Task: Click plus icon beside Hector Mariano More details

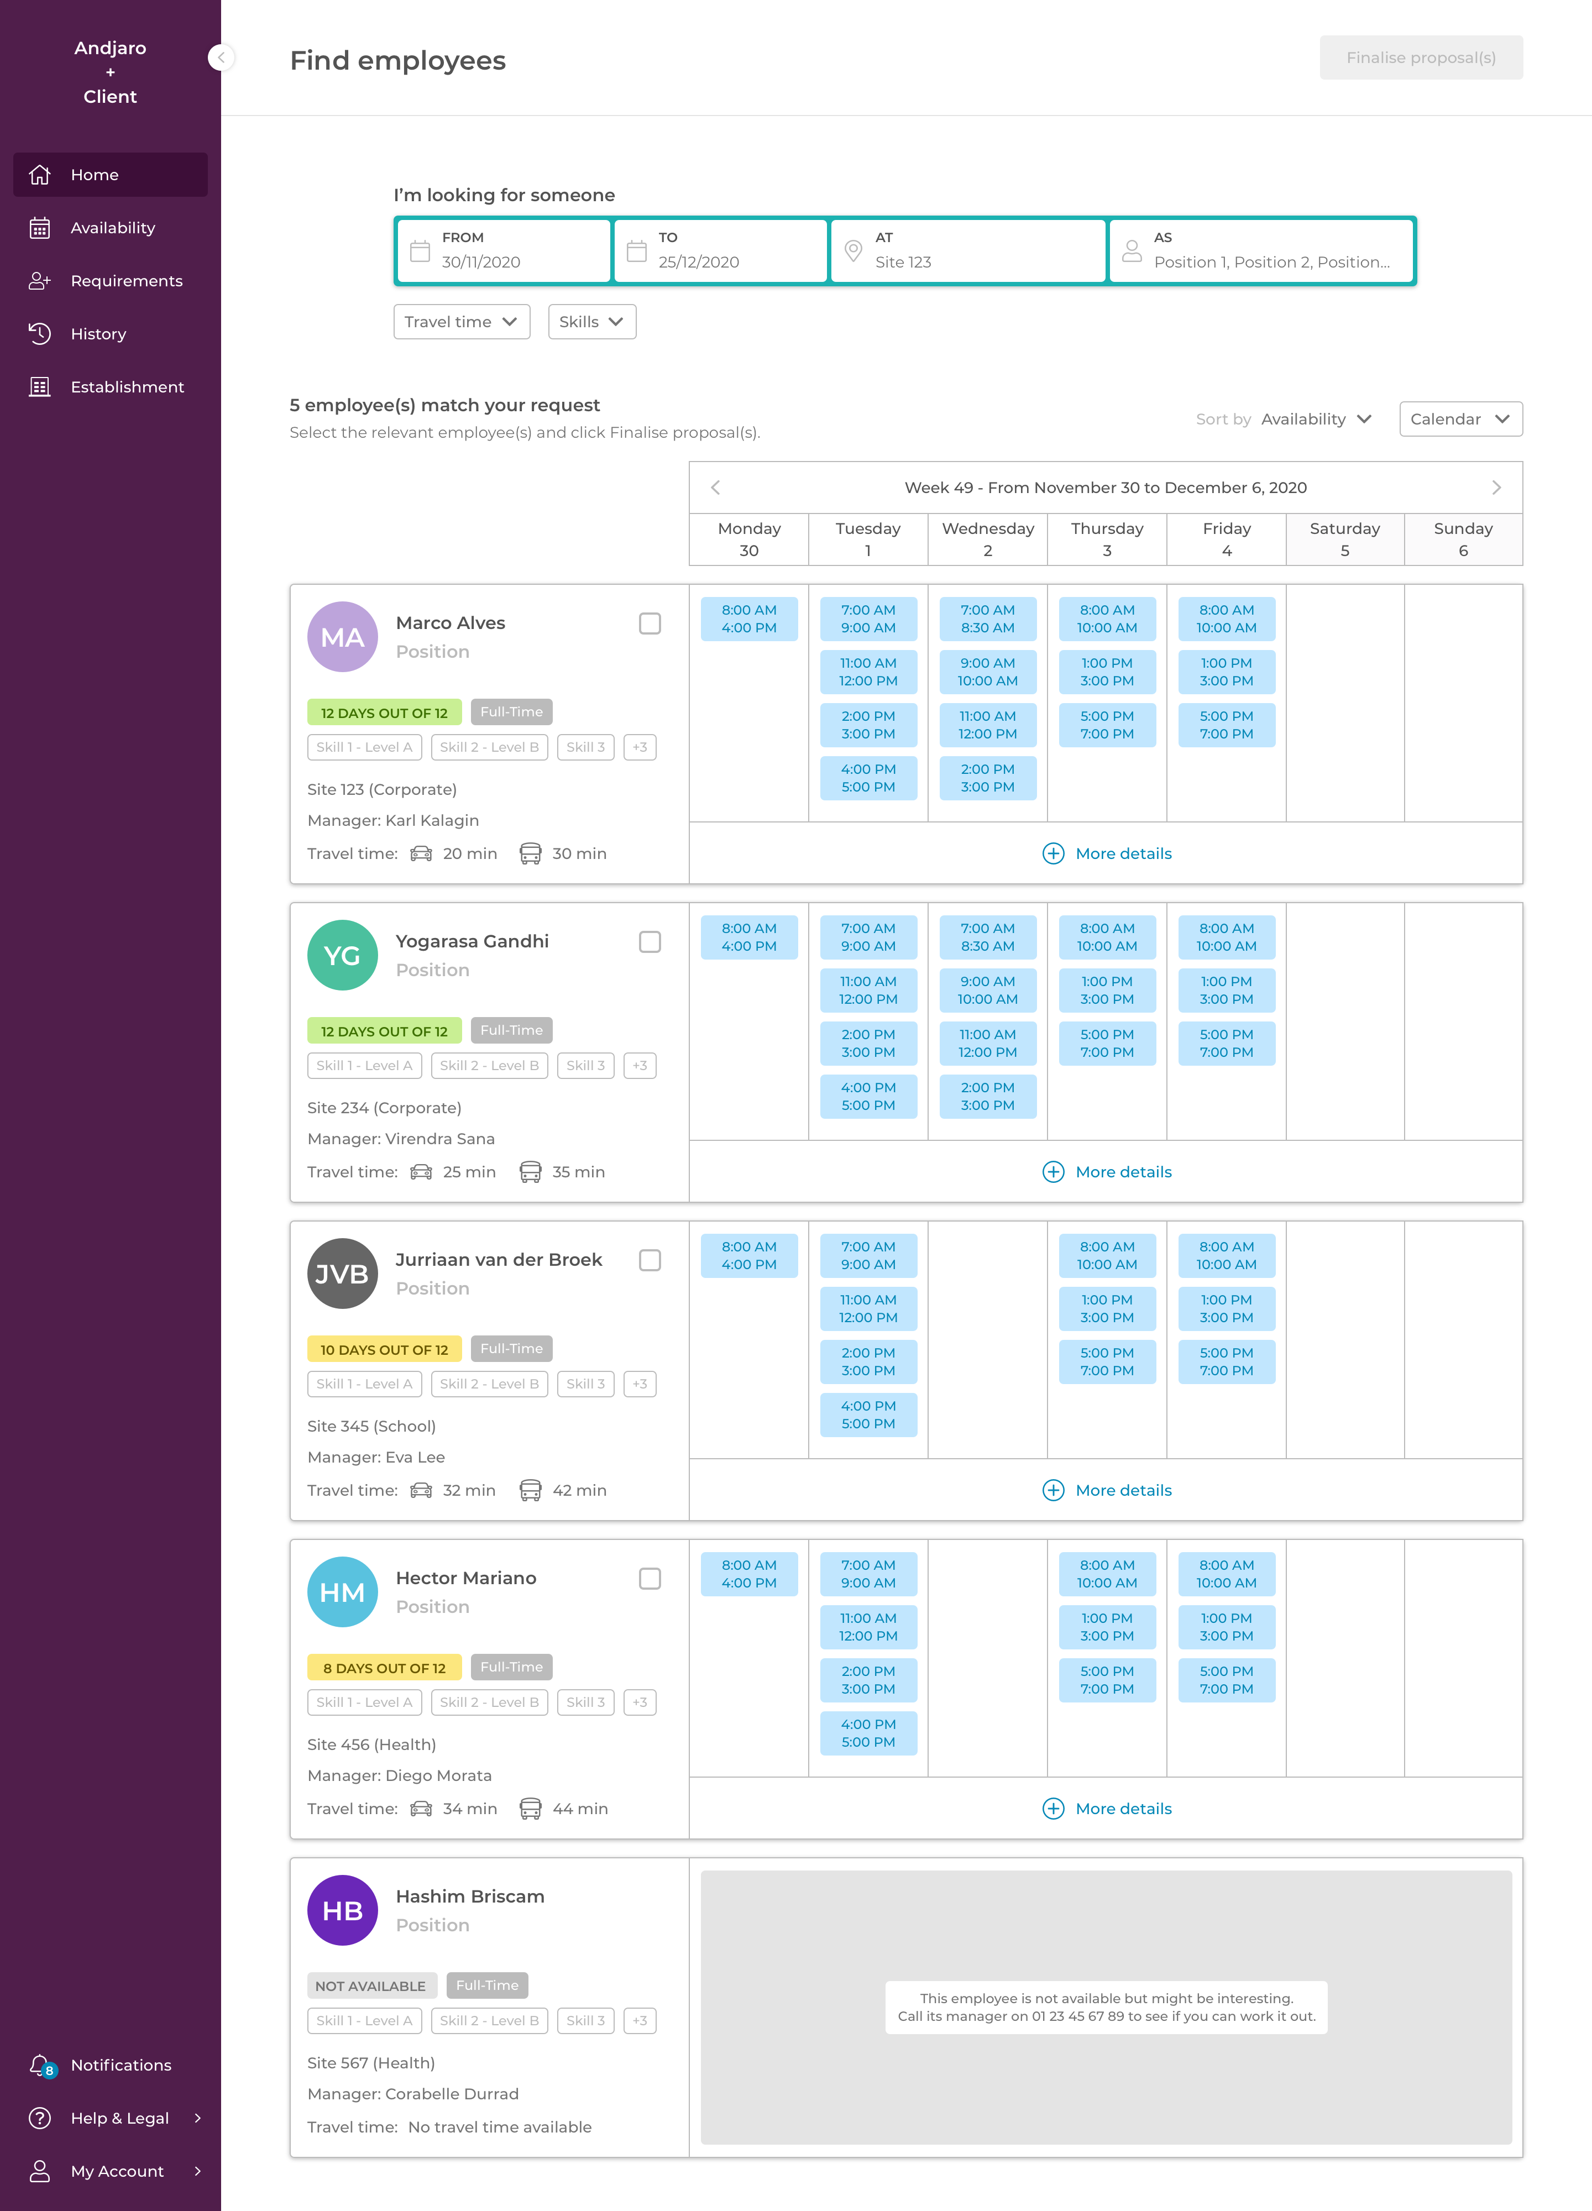Action: (x=1053, y=1809)
